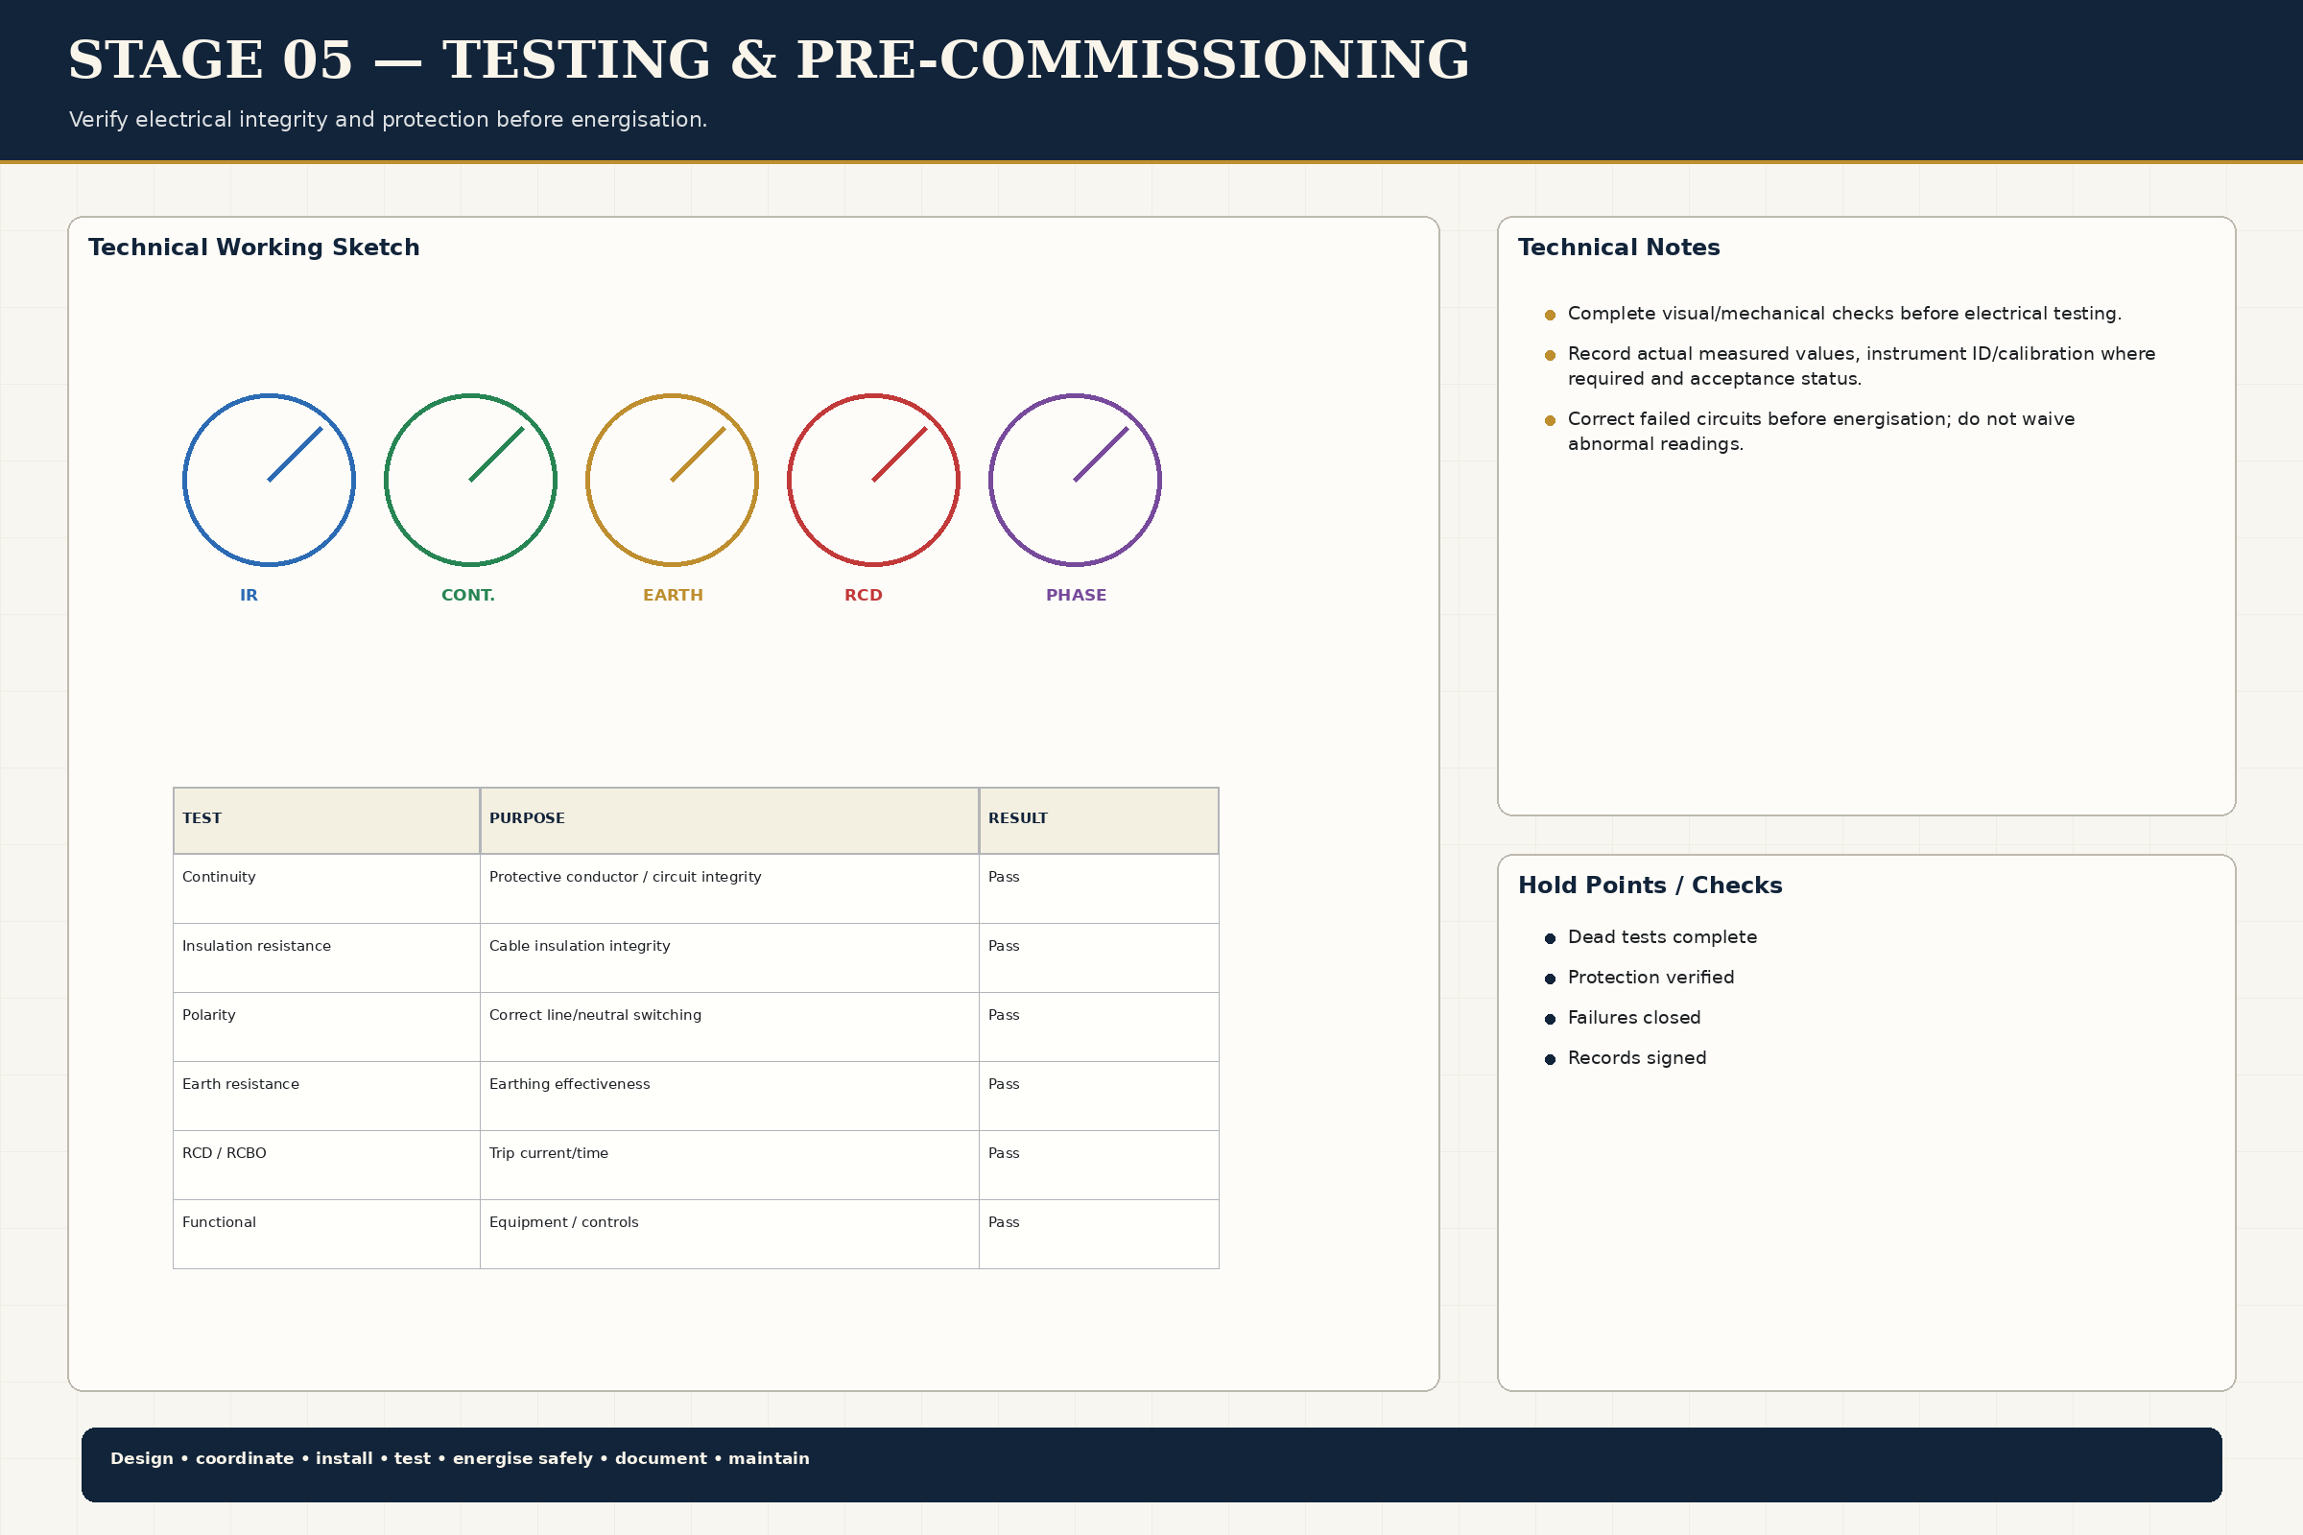
Task: Select the PHASE gauge label
Action: click(x=1076, y=595)
